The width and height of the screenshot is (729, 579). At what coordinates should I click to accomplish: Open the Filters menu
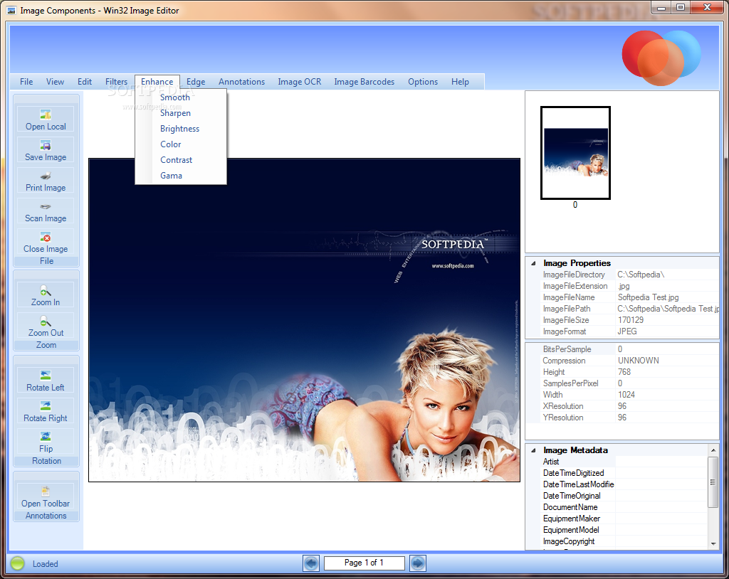pyautogui.click(x=116, y=82)
